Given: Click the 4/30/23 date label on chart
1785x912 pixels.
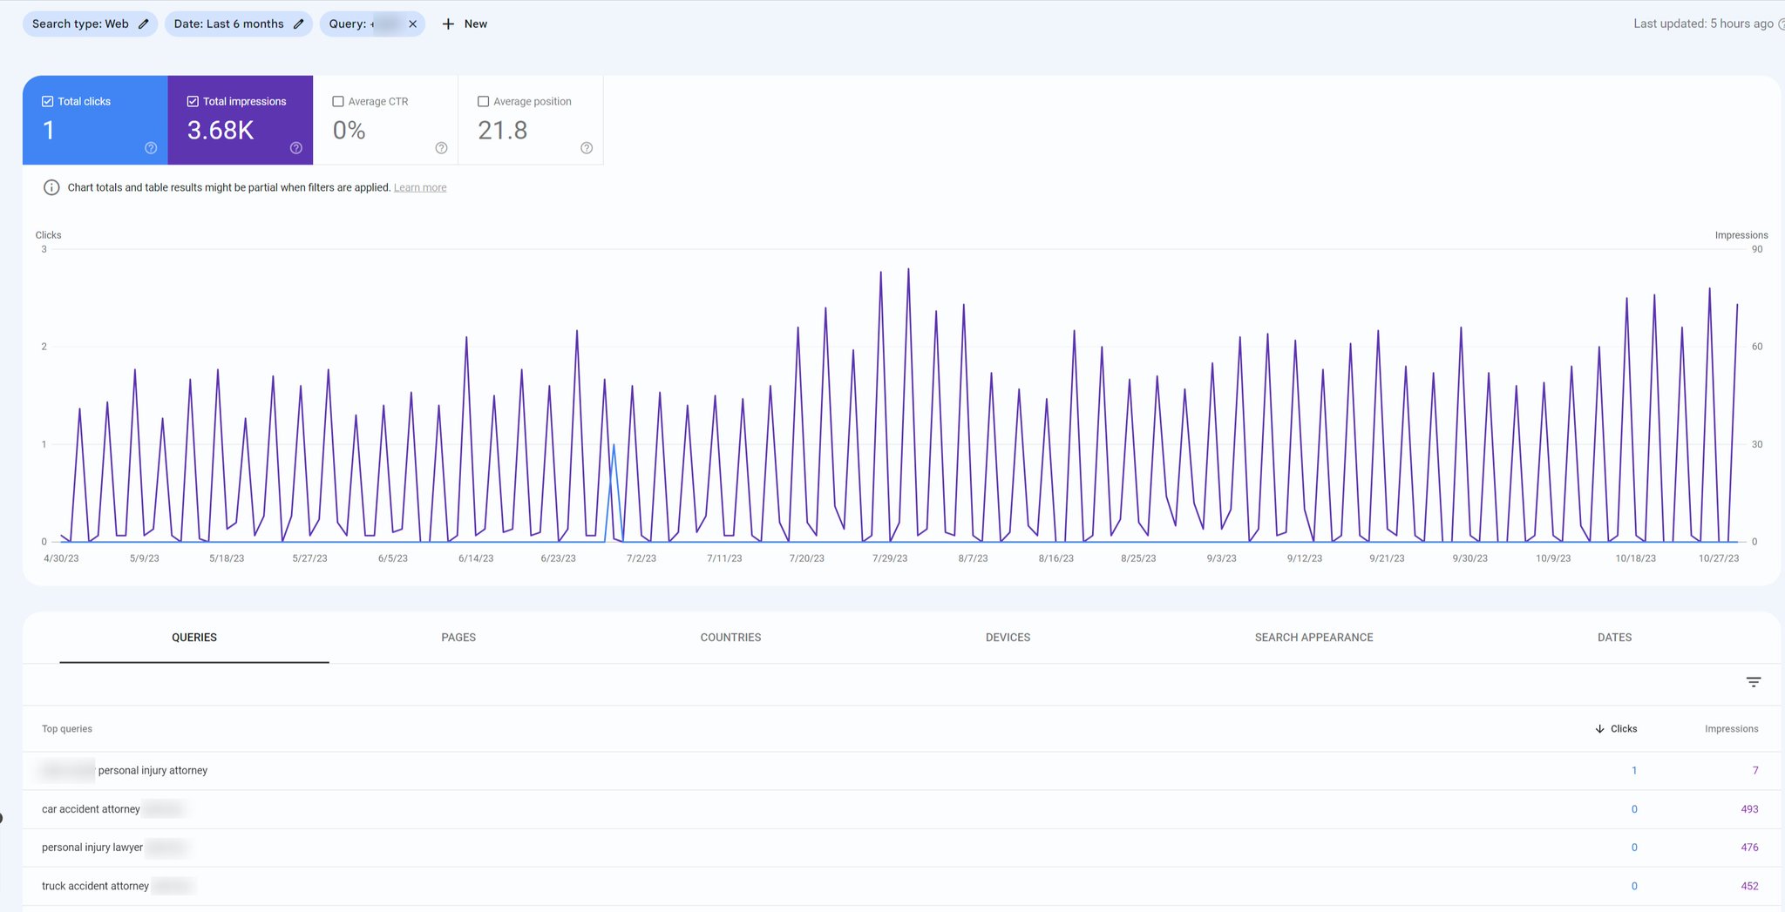Looking at the screenshot, I should 61,558.
